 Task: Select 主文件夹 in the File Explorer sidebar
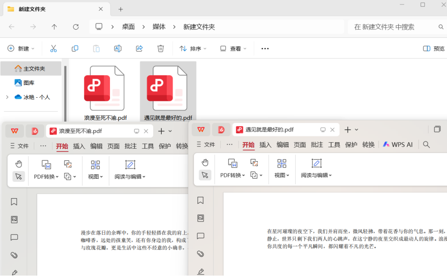click(x=31, y=68)
